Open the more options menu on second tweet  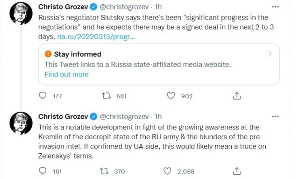coord(275,116)
